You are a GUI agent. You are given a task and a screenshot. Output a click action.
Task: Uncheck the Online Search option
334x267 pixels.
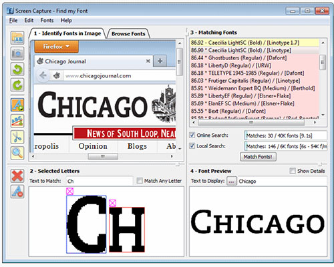point(192,135)
